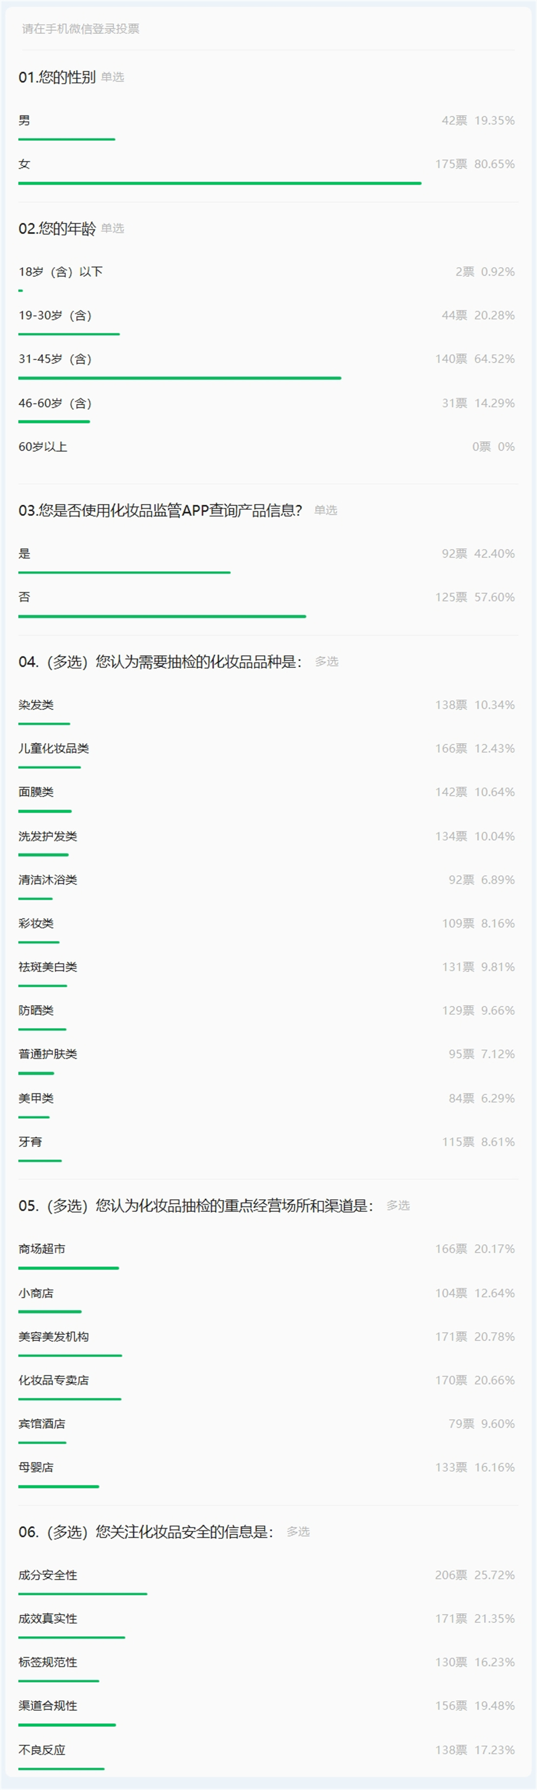537x1790 pixels.
Task: Check the 儿童化妆品类 option
Action: 54,749
